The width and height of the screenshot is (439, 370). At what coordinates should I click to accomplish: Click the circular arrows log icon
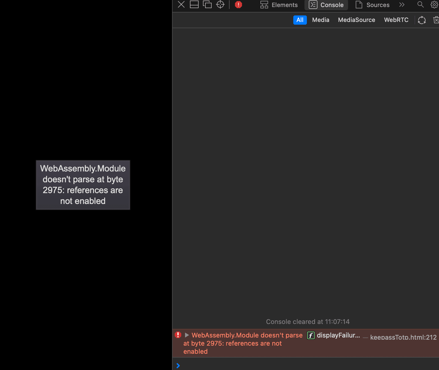[422, 20]
